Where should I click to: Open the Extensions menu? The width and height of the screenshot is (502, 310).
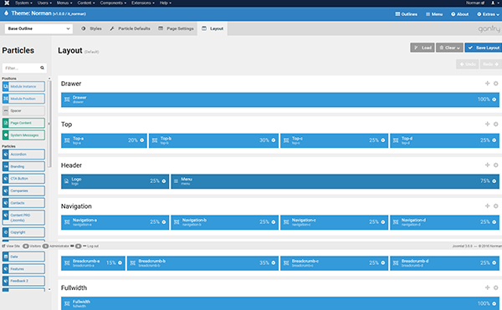143,3
